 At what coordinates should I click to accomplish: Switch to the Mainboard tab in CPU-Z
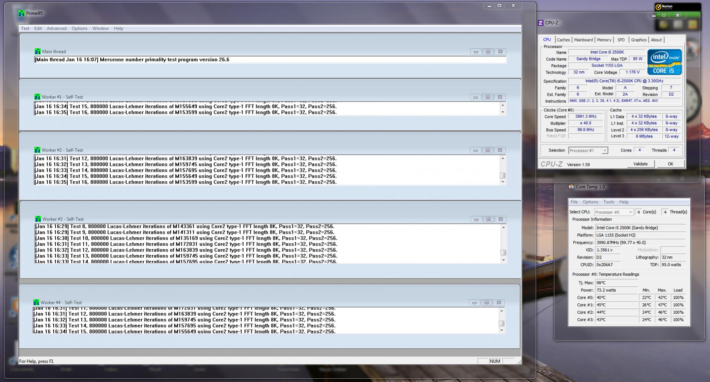click(583, 40)
